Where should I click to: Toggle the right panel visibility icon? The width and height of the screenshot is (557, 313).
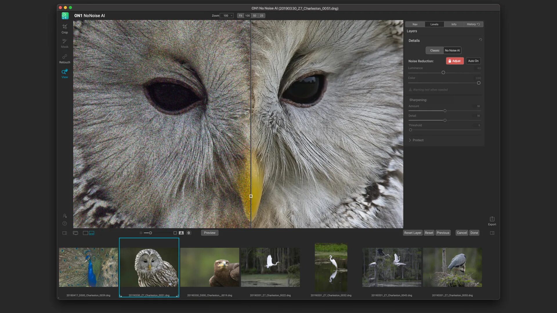click(492, 233)
